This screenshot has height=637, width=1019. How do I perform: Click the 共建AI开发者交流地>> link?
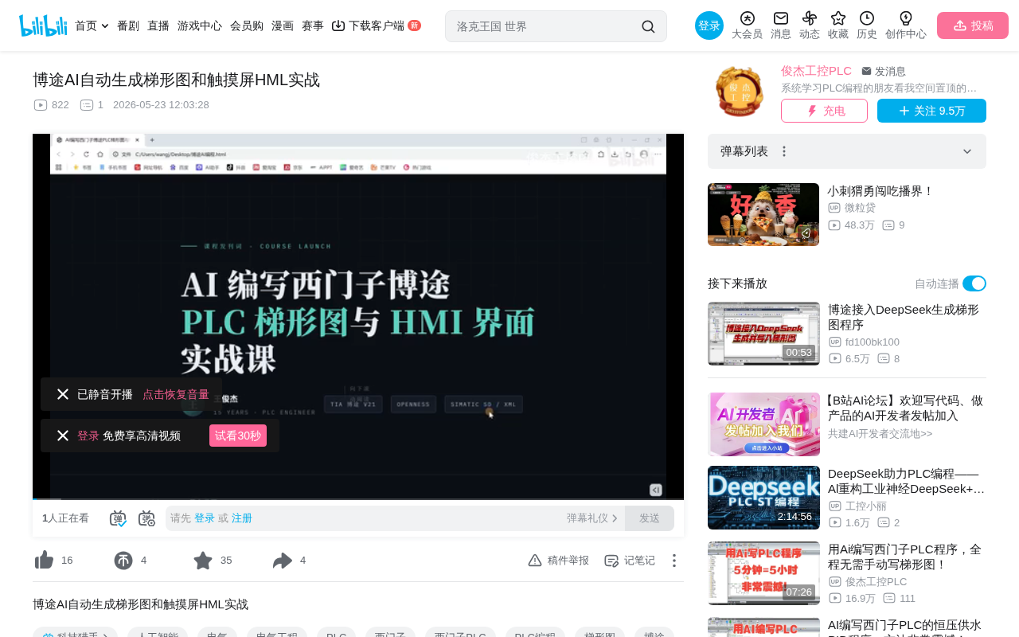[x=880, y=434]
